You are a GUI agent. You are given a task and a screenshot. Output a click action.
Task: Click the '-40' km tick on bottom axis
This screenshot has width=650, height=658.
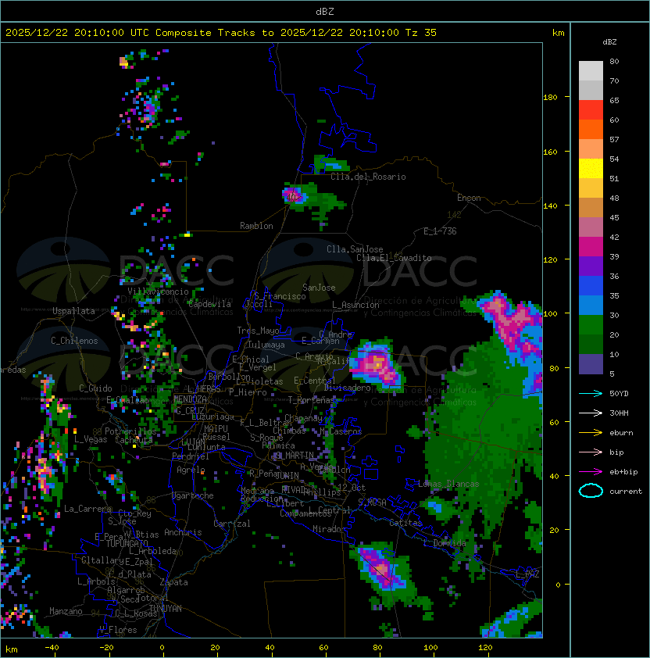tap(52, 648)
